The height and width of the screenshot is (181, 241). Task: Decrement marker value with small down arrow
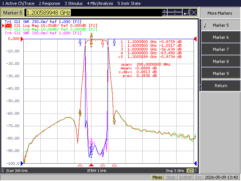pyautogui.click(x=165, y=14)
